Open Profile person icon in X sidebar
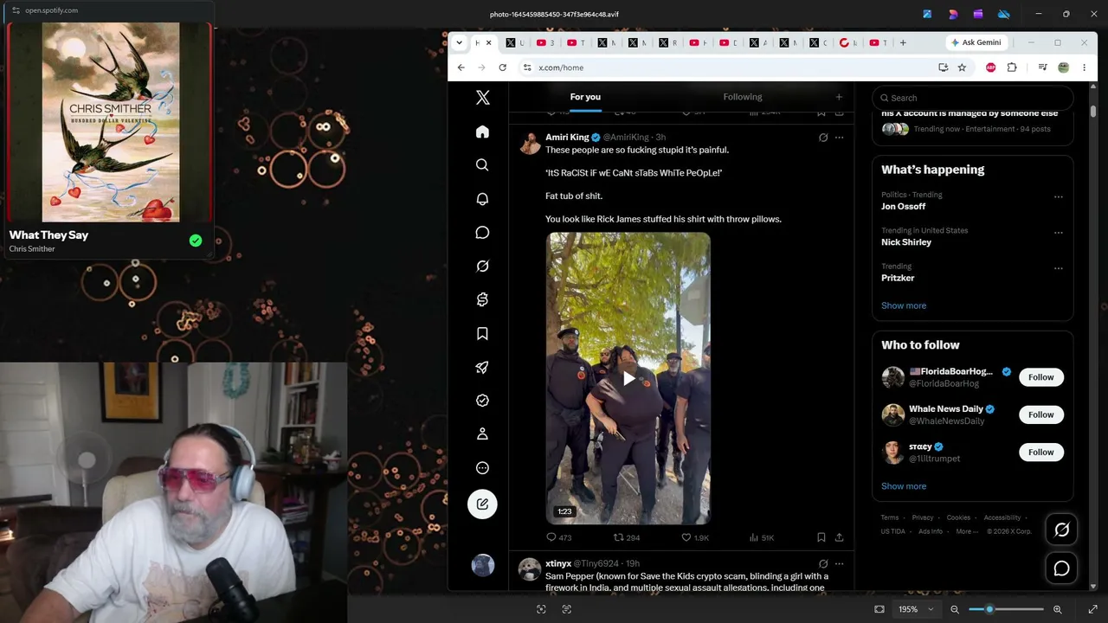1108x623 pixels. pos(482,434)
